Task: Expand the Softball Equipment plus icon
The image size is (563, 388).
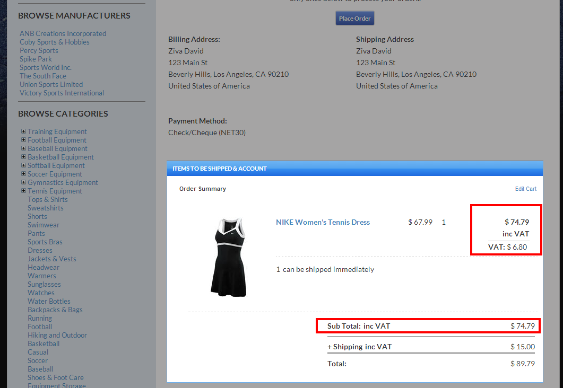Action: point(23,165)
